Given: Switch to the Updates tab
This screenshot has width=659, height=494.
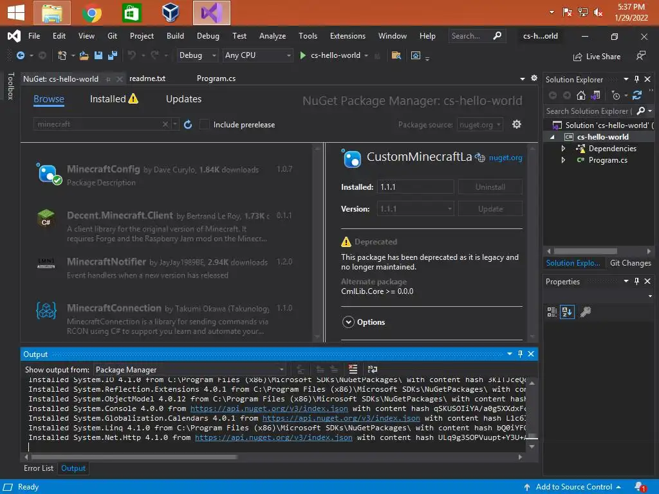Looking at the screenshot, I should point(183,98).
